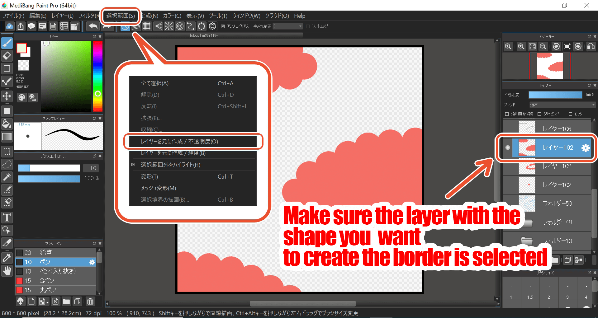This screenshot has width=598, height=318.
Task: Adjust the layer 不透明度 slider
Action: click(x=555, y=95)
